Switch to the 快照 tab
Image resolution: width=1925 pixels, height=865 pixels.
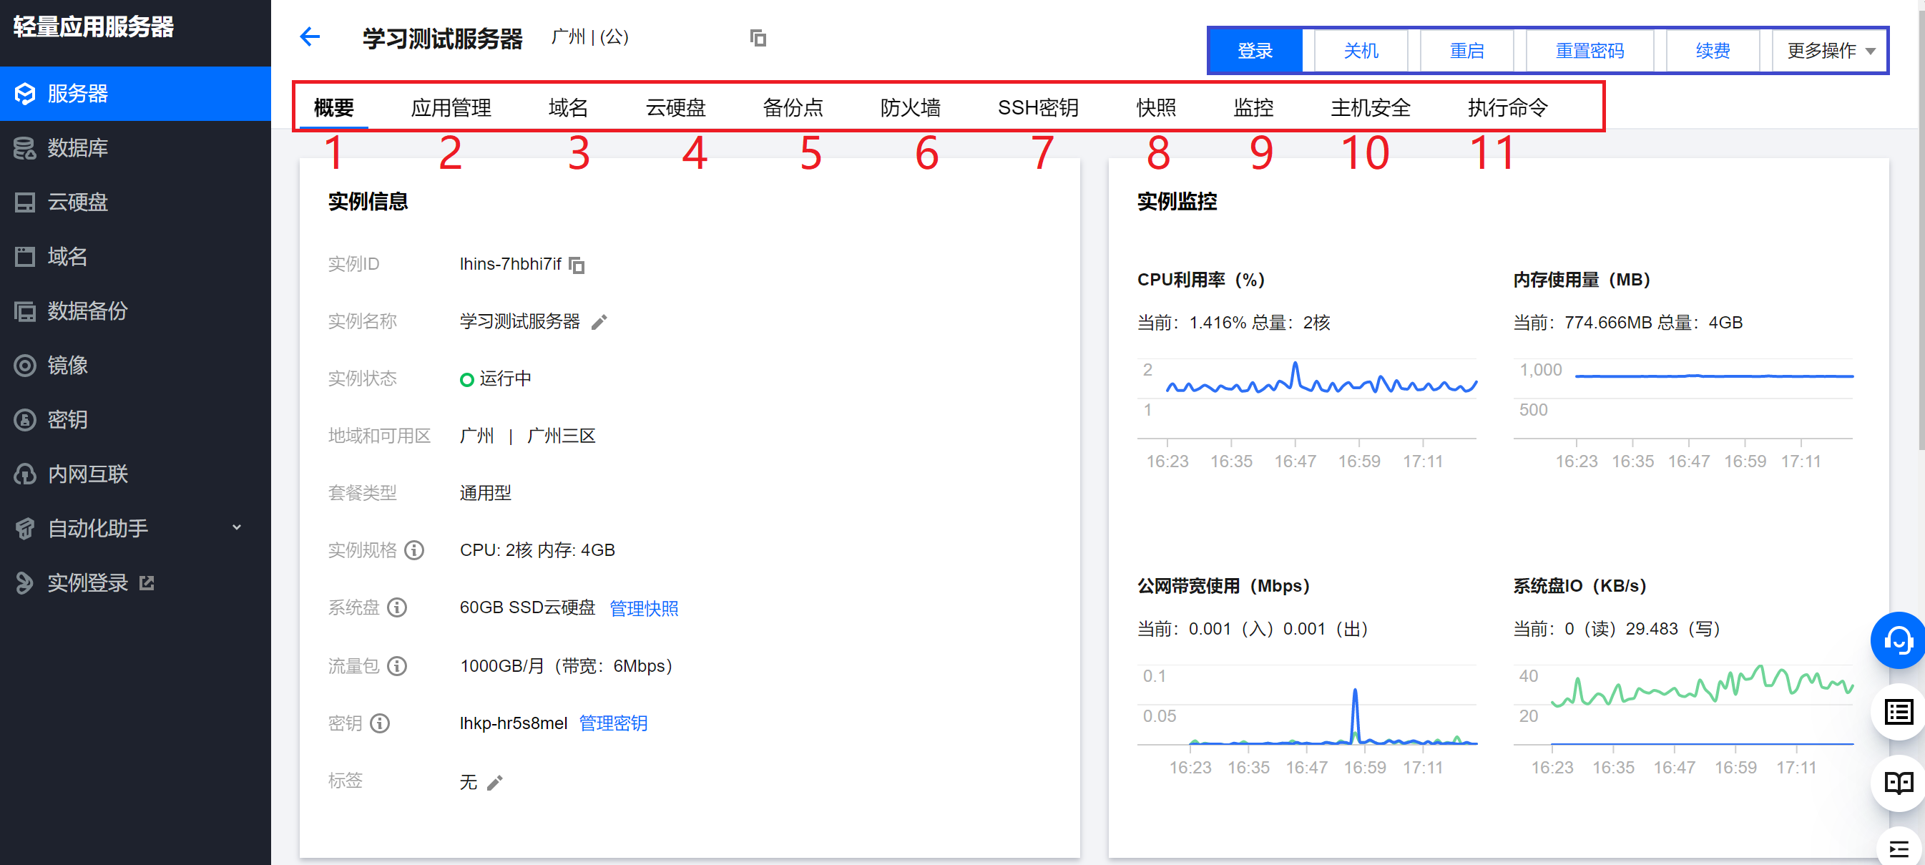pos(1156,107)
